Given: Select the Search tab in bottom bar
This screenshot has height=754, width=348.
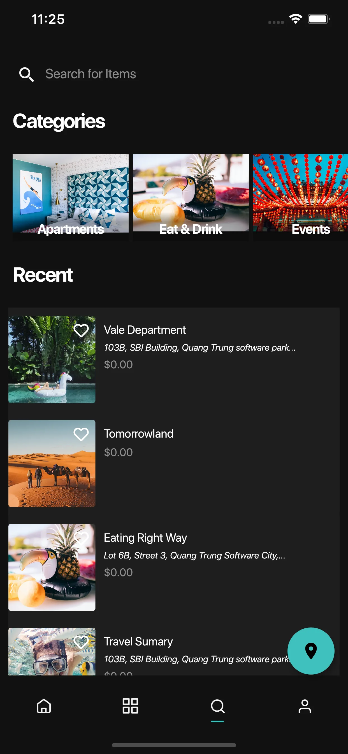Looking at the screenshot, I should 218,706.
